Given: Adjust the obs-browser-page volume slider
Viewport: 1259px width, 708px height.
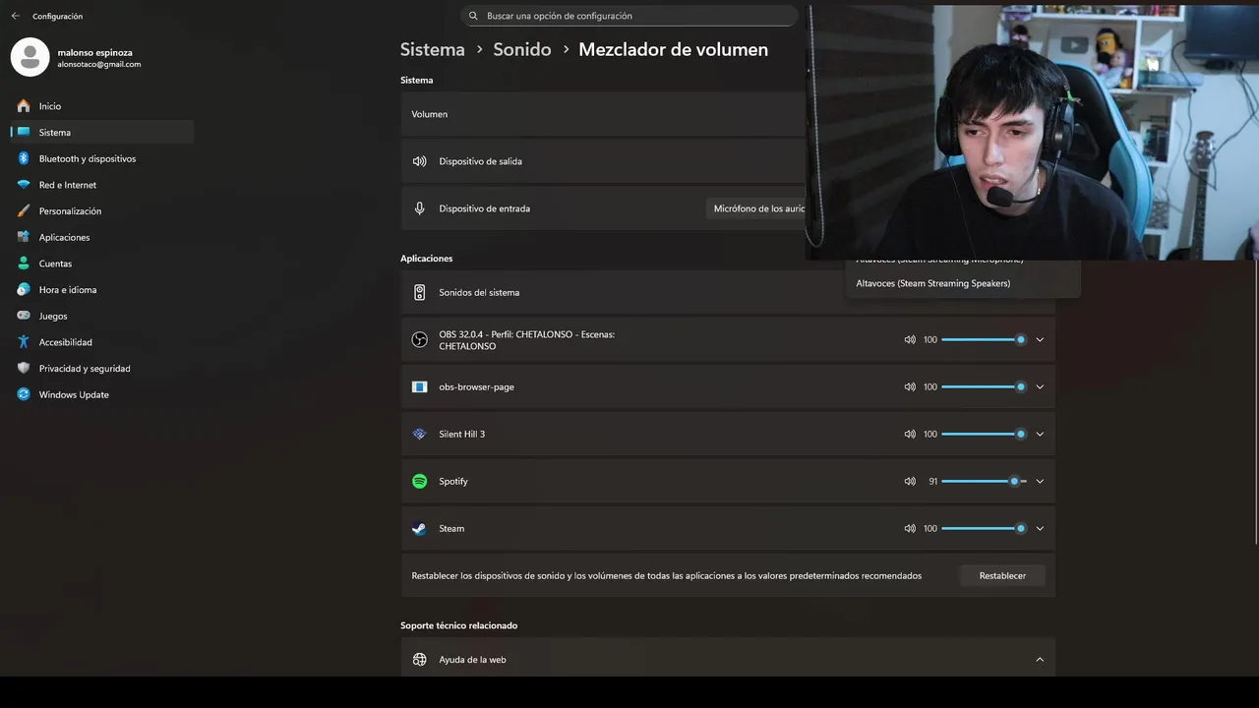Looking at the screenshot, I should (984, 386).
